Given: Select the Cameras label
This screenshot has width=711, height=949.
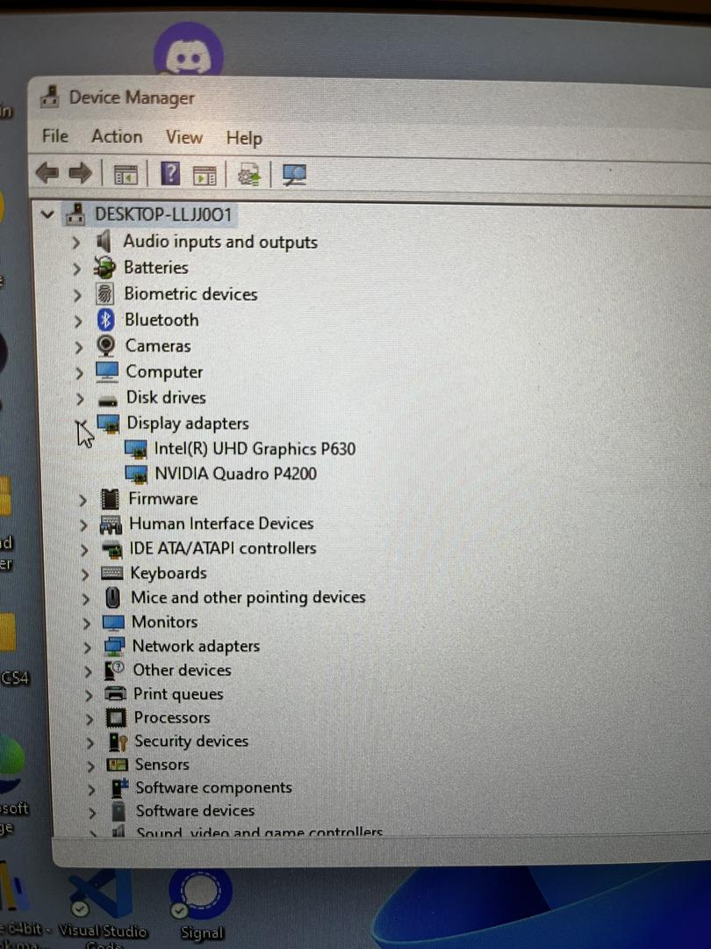Looking at the screenshot, I should tap(158, 345).
